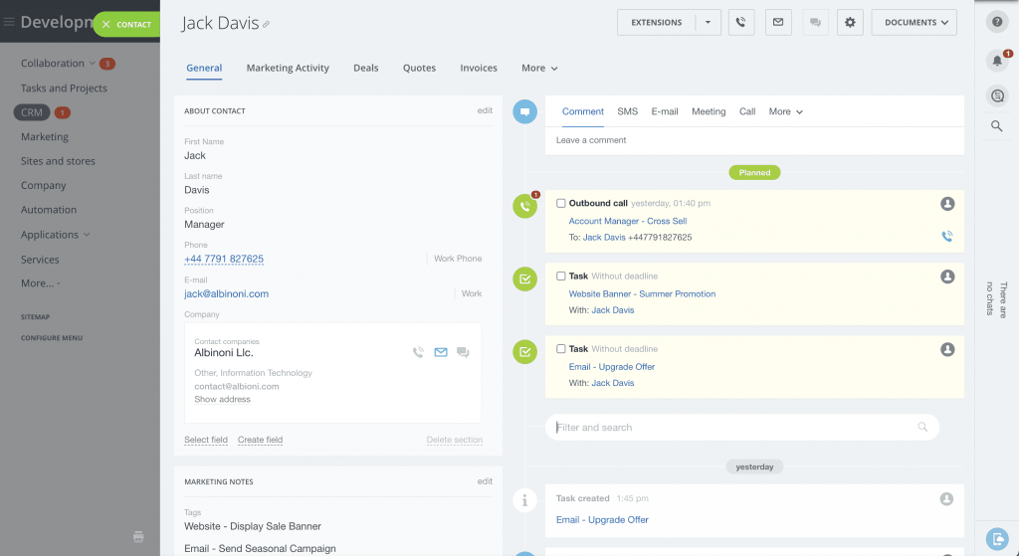Image resolution: width=1019 pixels, height=556 pixels.
Task: Open the EXTENSIONS dropdown arrow
Action: click(x=709, y=22)
